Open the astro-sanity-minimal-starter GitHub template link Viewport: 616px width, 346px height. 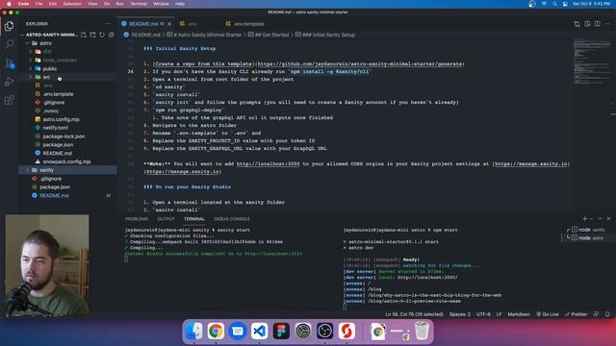point(360,64)
